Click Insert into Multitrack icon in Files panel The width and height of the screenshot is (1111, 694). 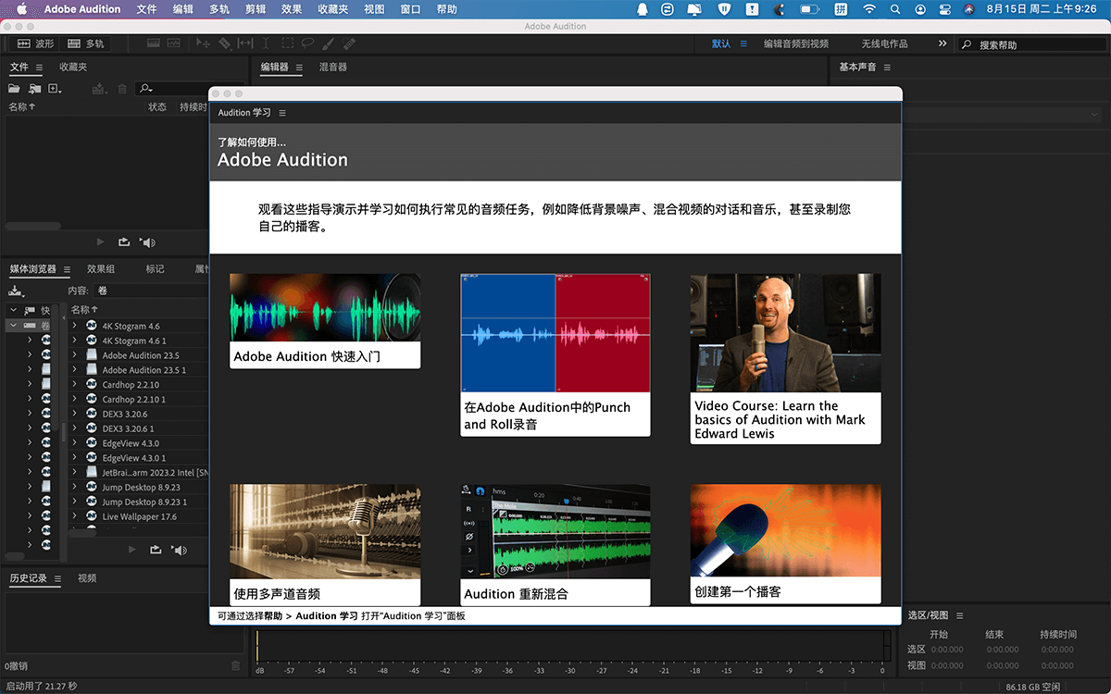[x=99, y=89]
